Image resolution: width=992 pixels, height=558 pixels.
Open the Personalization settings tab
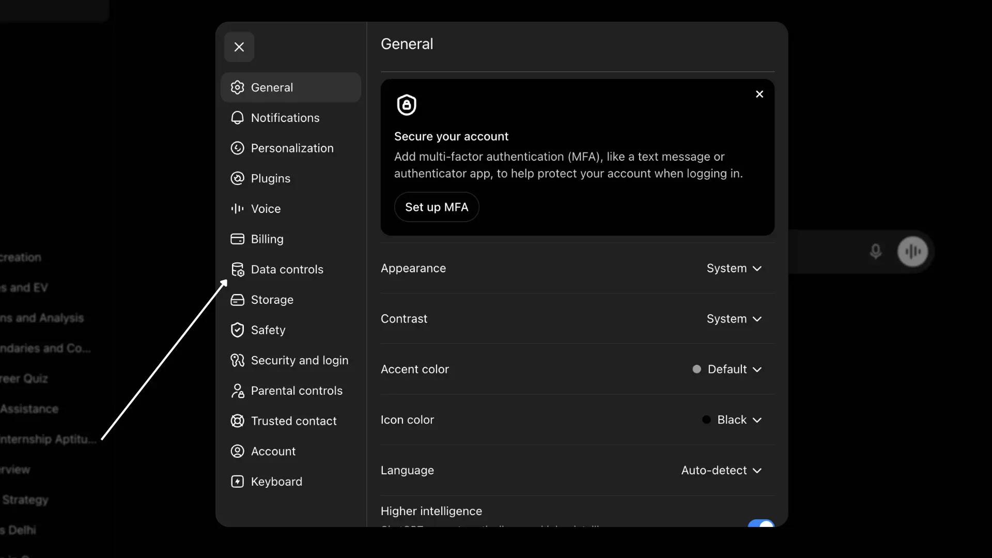point(291,148)
